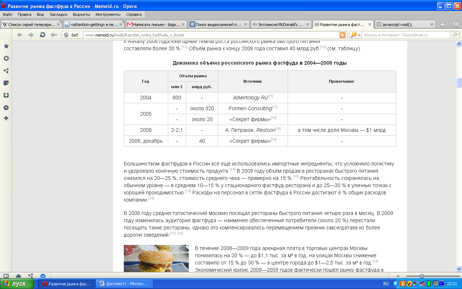This screenshot has height=289, width=462.
Task: Go forward to the next page
Action: click(x=31, y=35)
